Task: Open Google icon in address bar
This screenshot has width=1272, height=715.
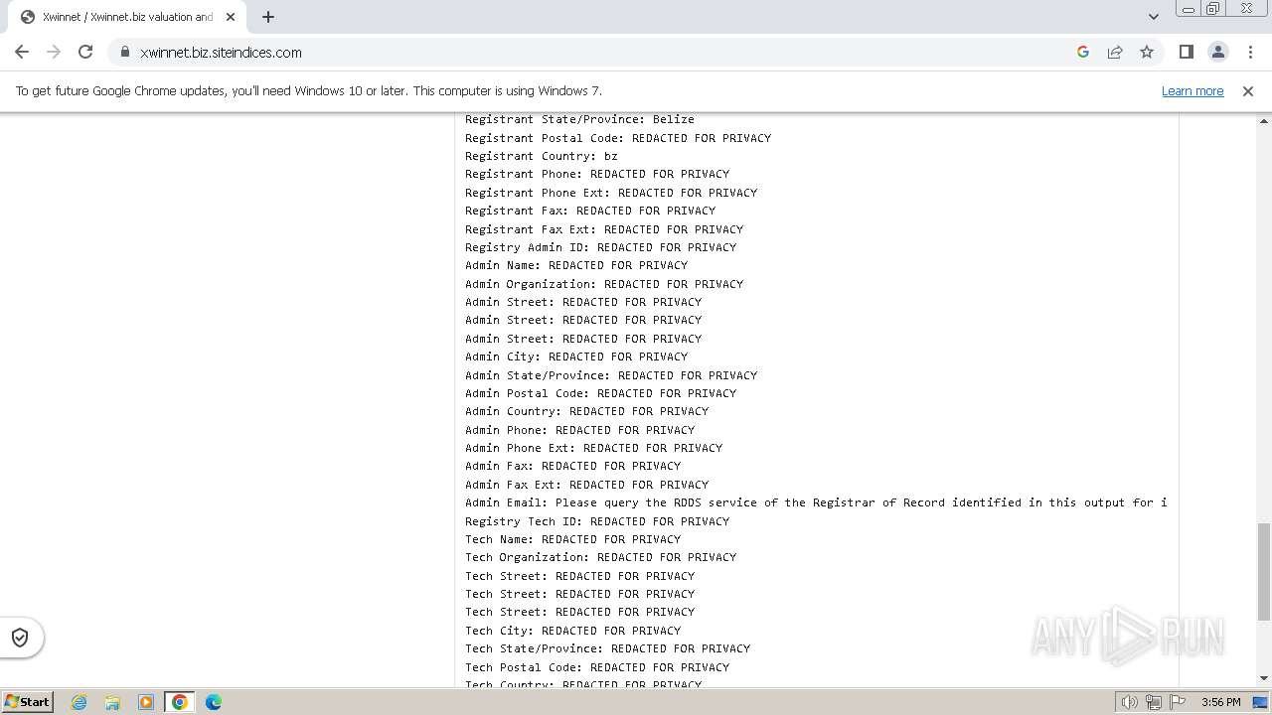Action: click(x=1083, y=52)
